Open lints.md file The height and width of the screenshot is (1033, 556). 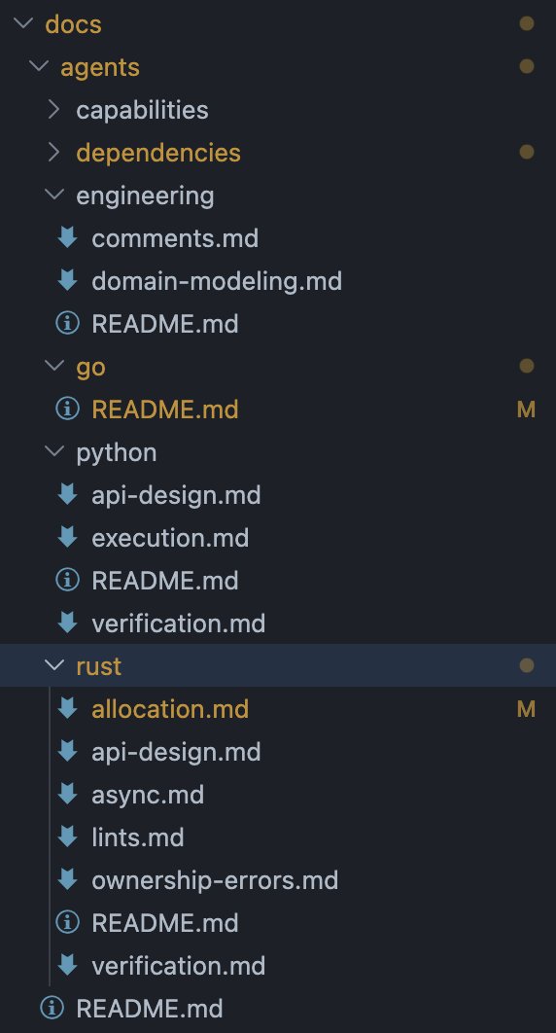tap(138, 838)
